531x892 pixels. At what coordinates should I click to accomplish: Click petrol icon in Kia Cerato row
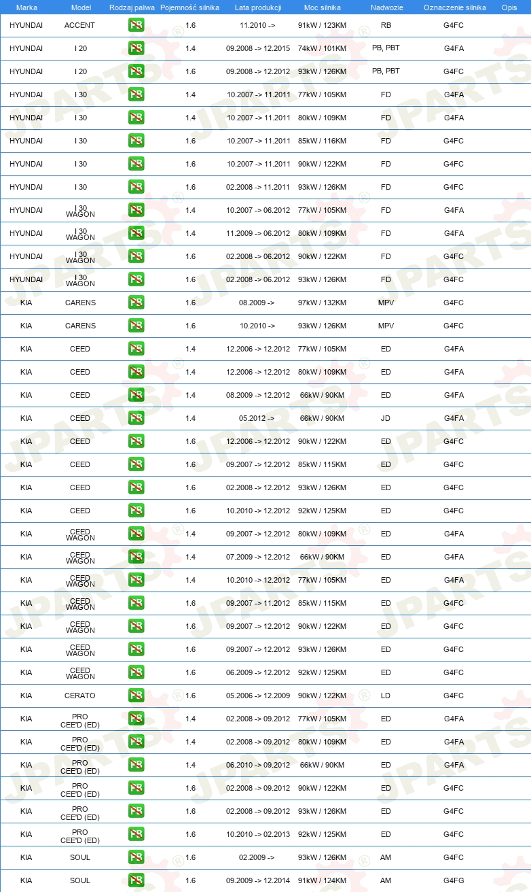click(x=136, y=696)
